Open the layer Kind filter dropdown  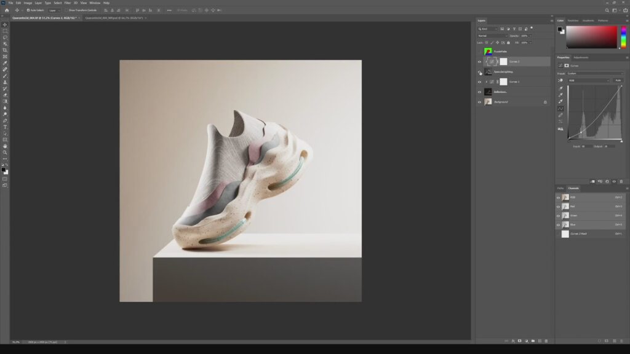pos(487,29)
